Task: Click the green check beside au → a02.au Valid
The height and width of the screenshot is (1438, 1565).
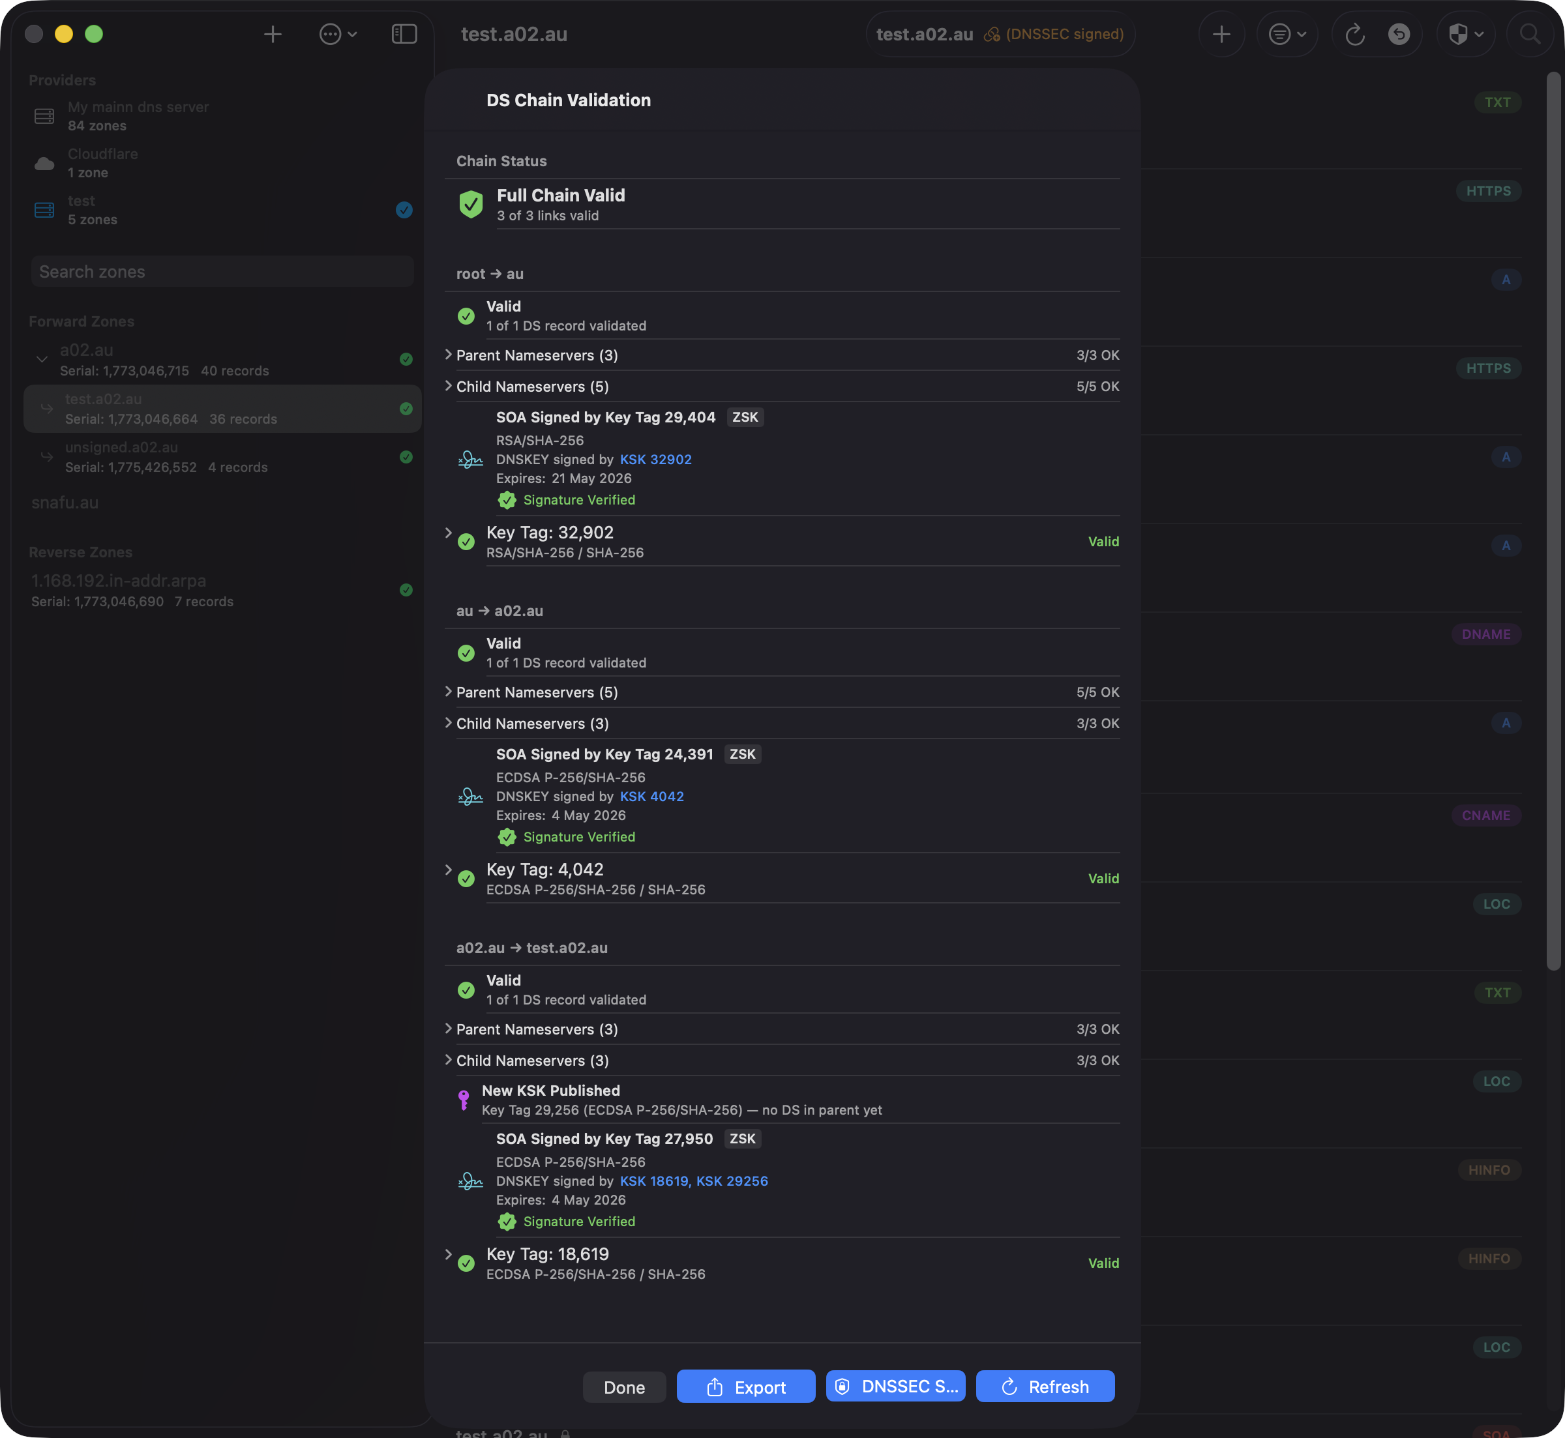Action: tap(466, 653)
